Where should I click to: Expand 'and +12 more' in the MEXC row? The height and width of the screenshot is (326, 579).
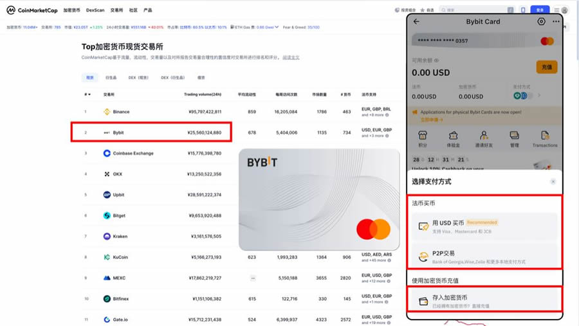pos(375,282)
